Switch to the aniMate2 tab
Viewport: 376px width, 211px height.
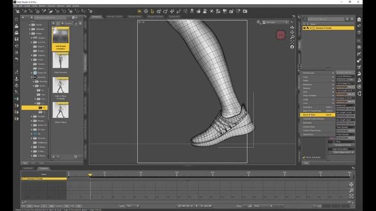[28, 168]
